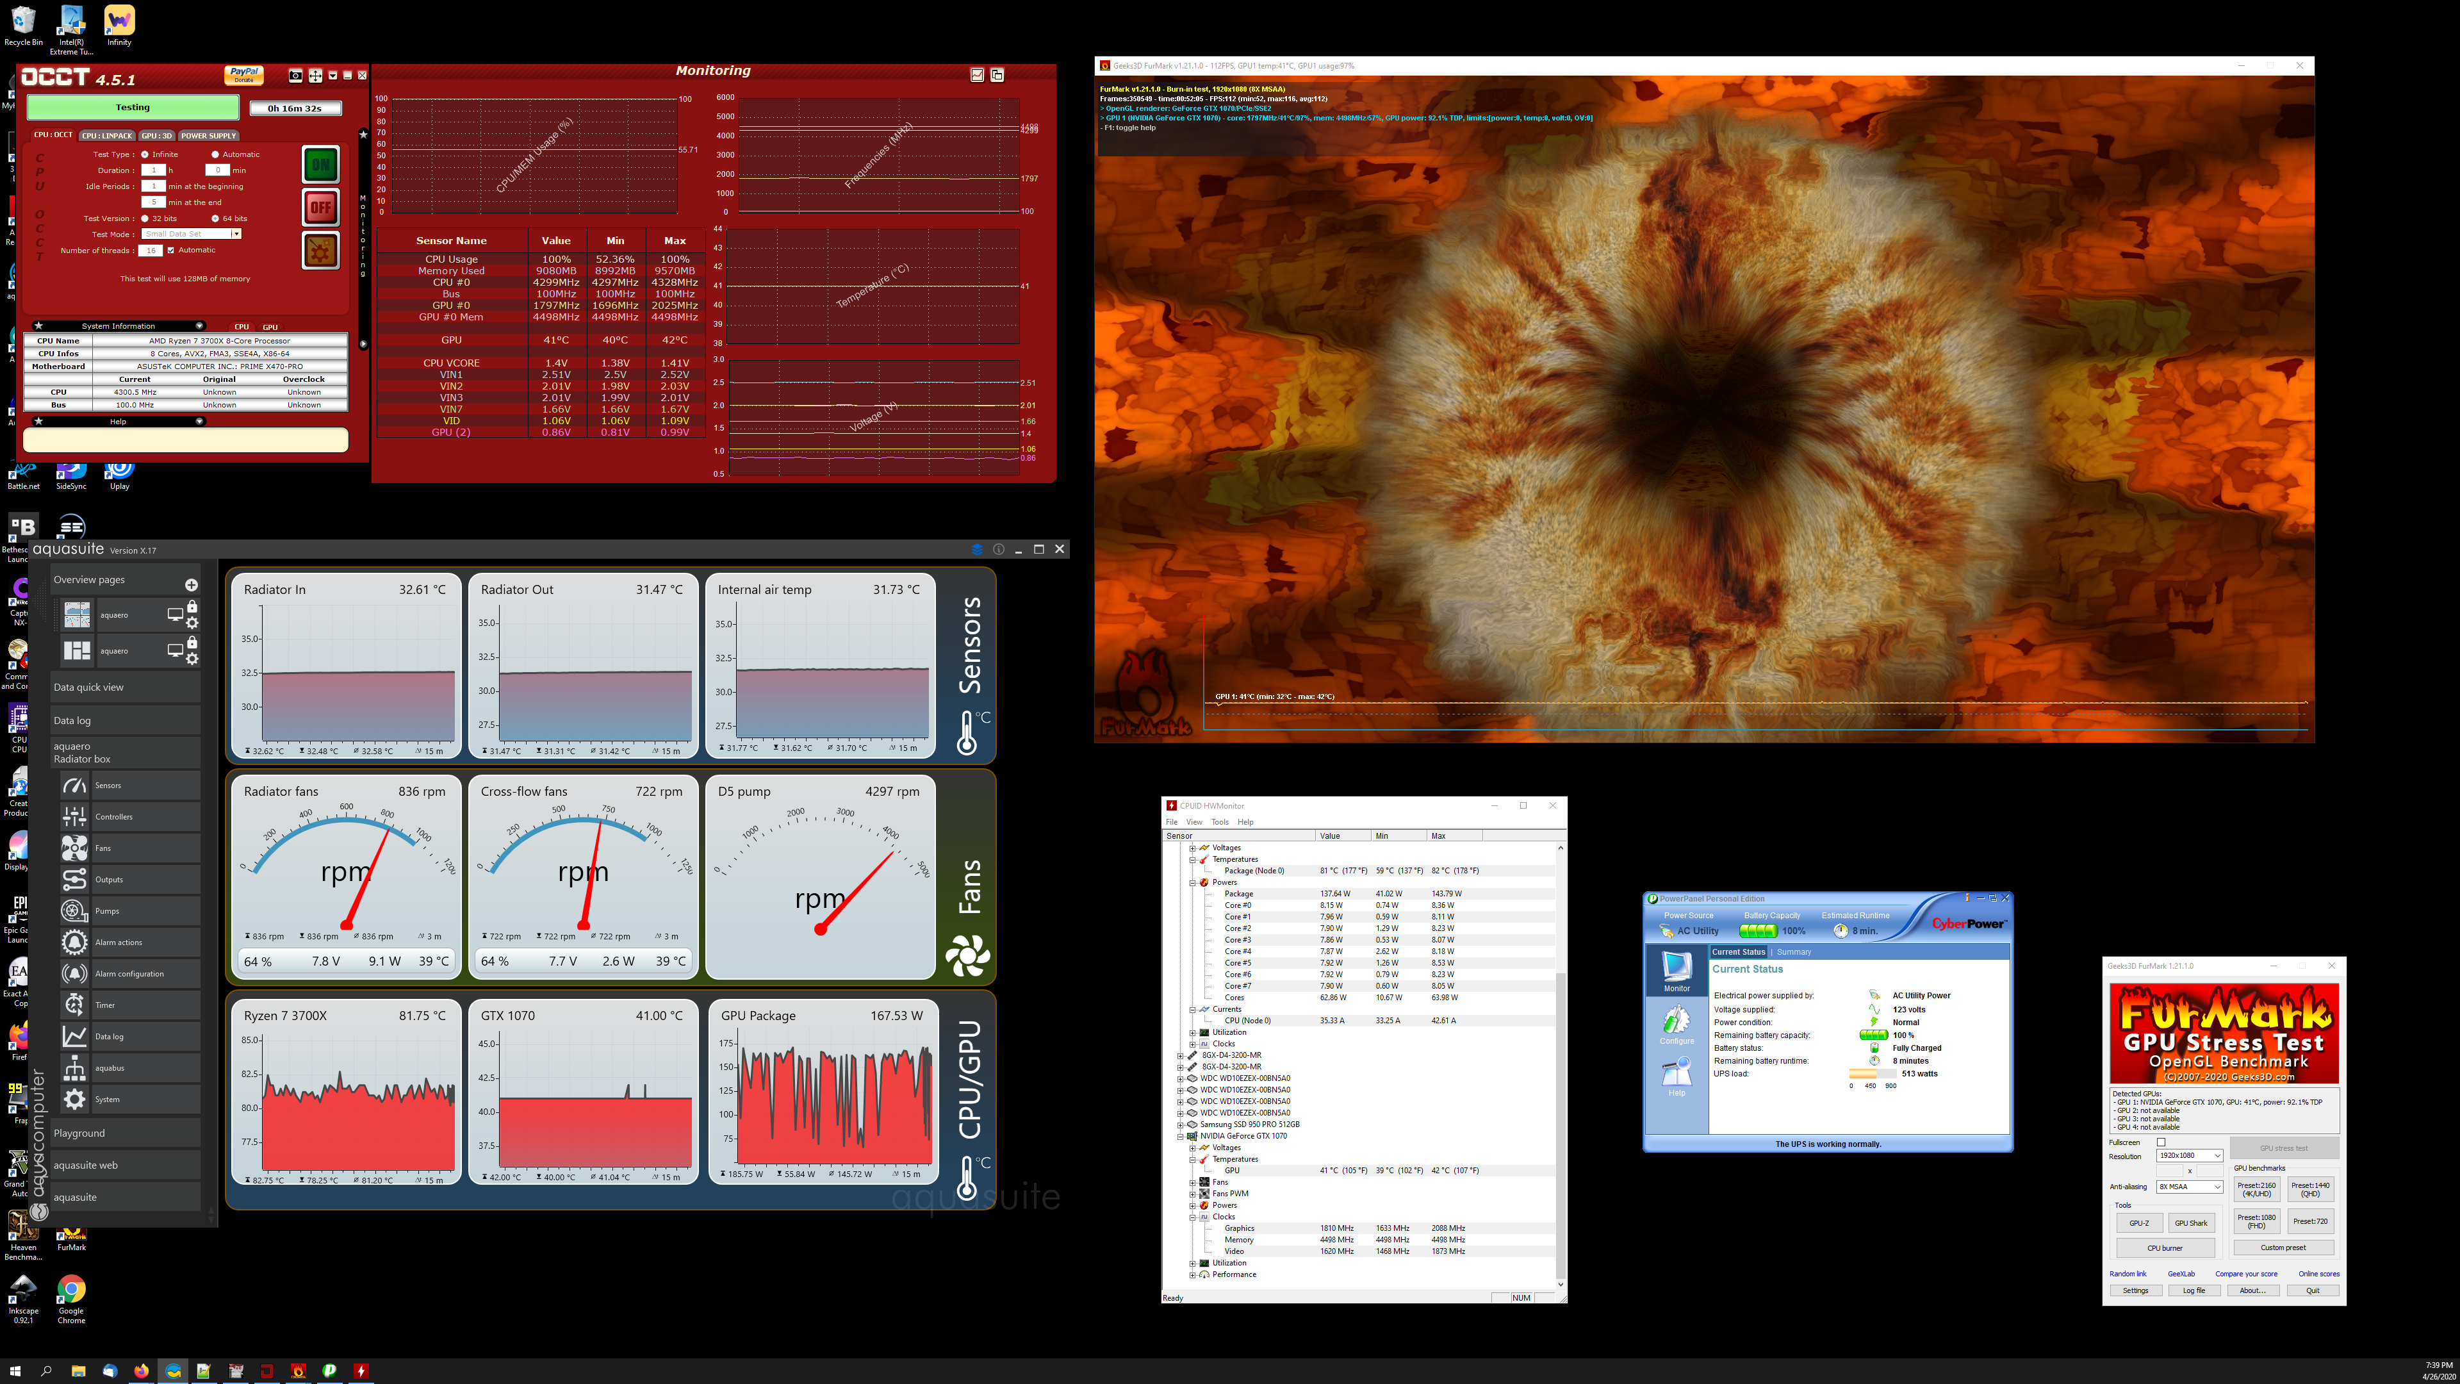Select the Automatic test type radio
Image resolution: width=2460 pixels, height=1384 pixels.
pos(216,154)
